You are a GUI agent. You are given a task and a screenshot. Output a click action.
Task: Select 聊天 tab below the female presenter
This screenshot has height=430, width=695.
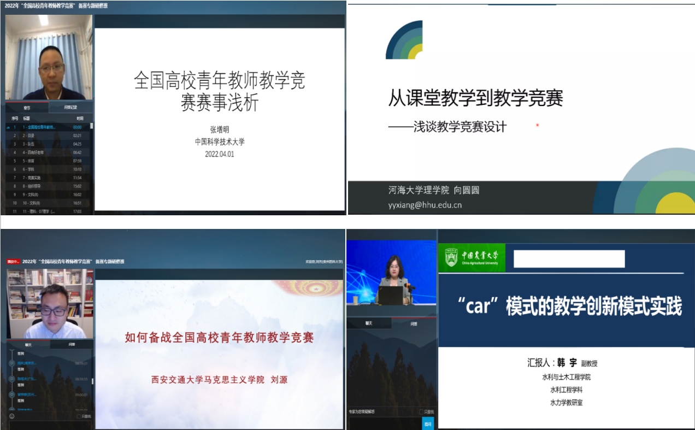369,323
